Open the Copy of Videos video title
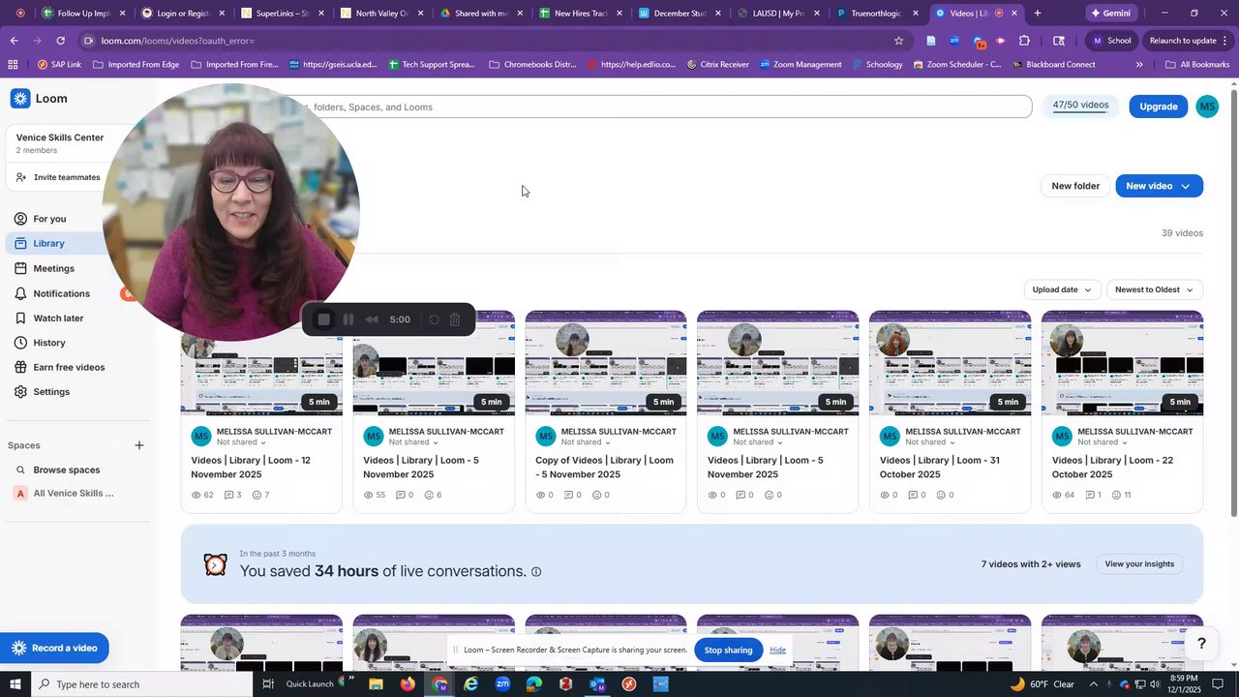Screen dimensions: 1239x697 tap(605, 468)
